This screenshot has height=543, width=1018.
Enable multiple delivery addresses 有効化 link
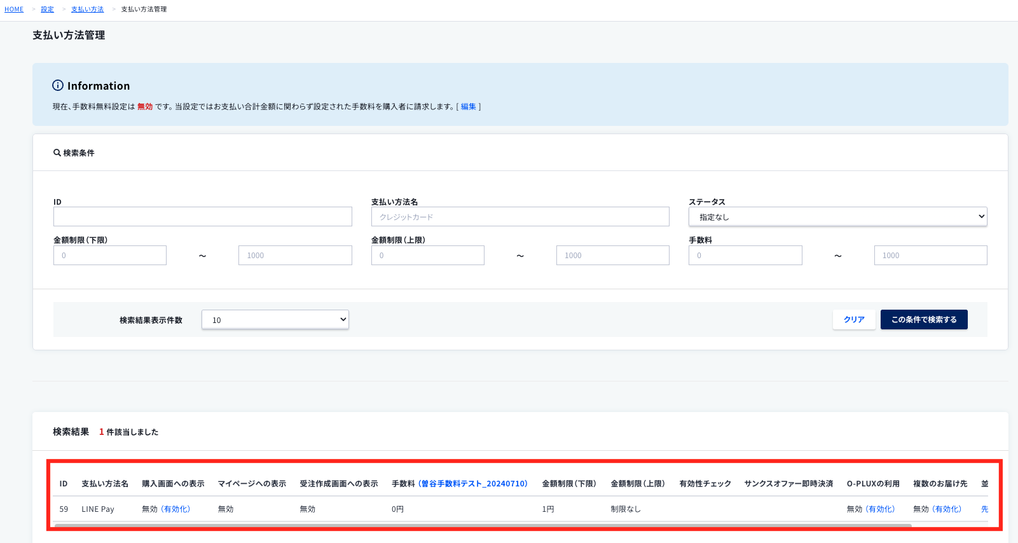click(947, 509)
